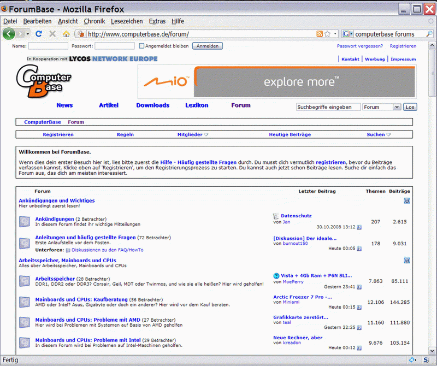Go back with the green back arrow
This screenshot has width=437, height=366.
coord(9,34)
